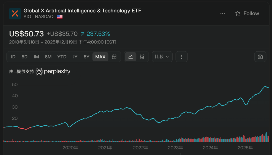Switch to 1M time range
The image size is (272, 155).
click(36, 57)
